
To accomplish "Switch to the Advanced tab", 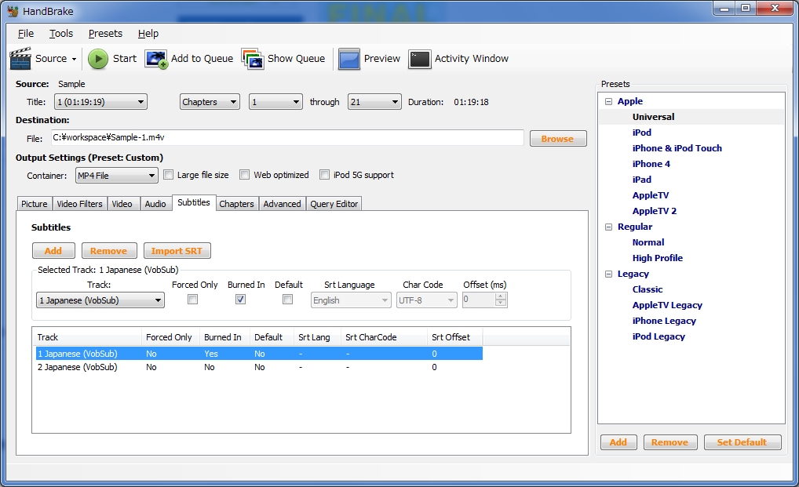I will point(283,204).
